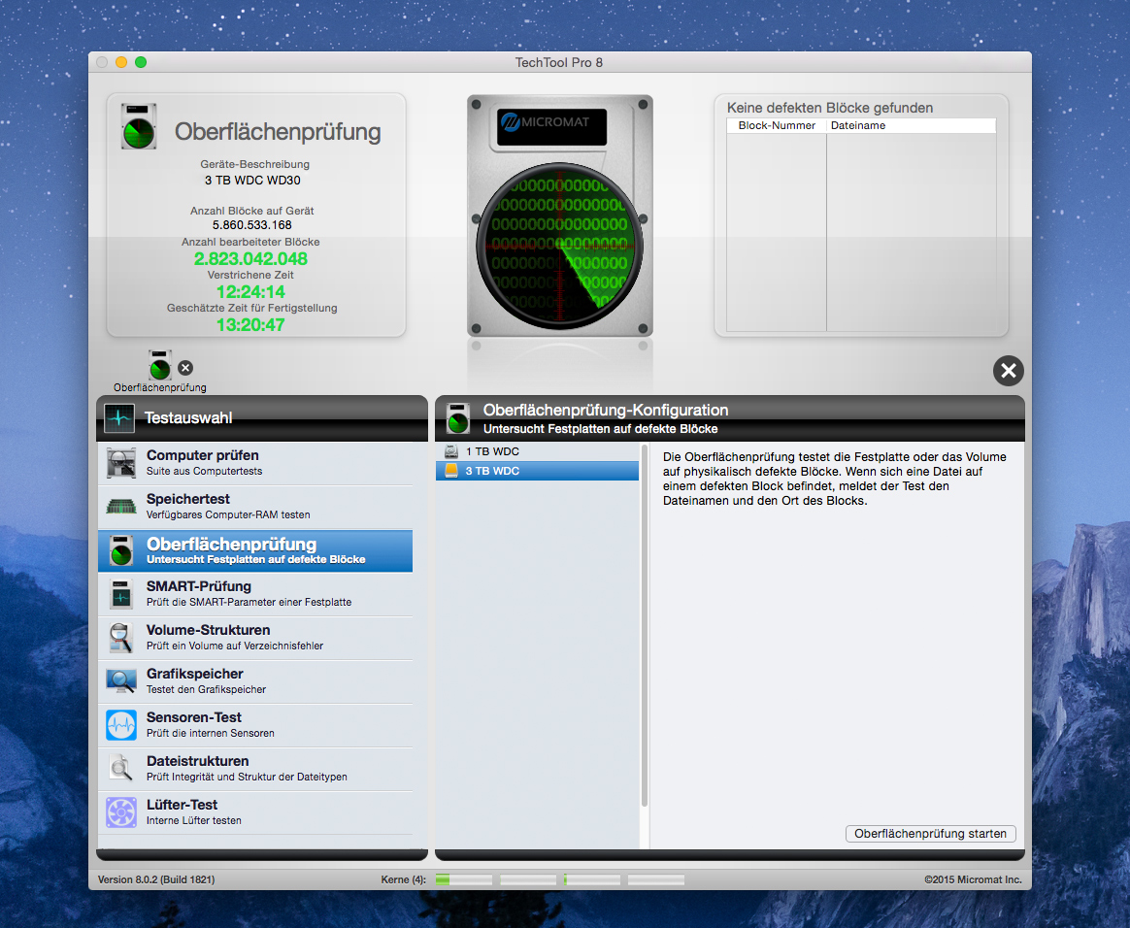1130x928 pixels.
Task: Click the large round X stop button
Action: pos(1009,371)
